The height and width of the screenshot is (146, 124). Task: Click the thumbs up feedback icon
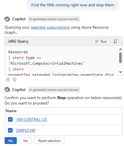point(8,80)
